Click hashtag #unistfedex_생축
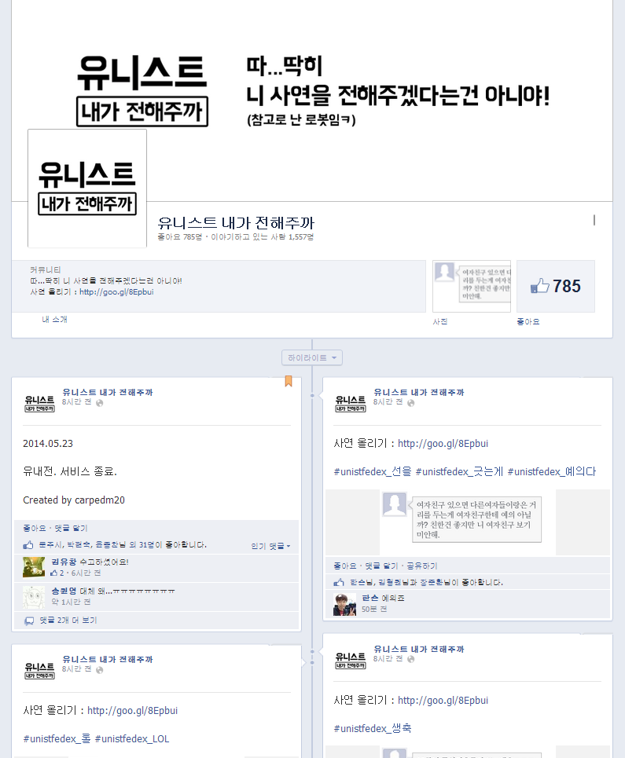Image resolution: width=625 pixels, height=758 pixels. [373, 728]
